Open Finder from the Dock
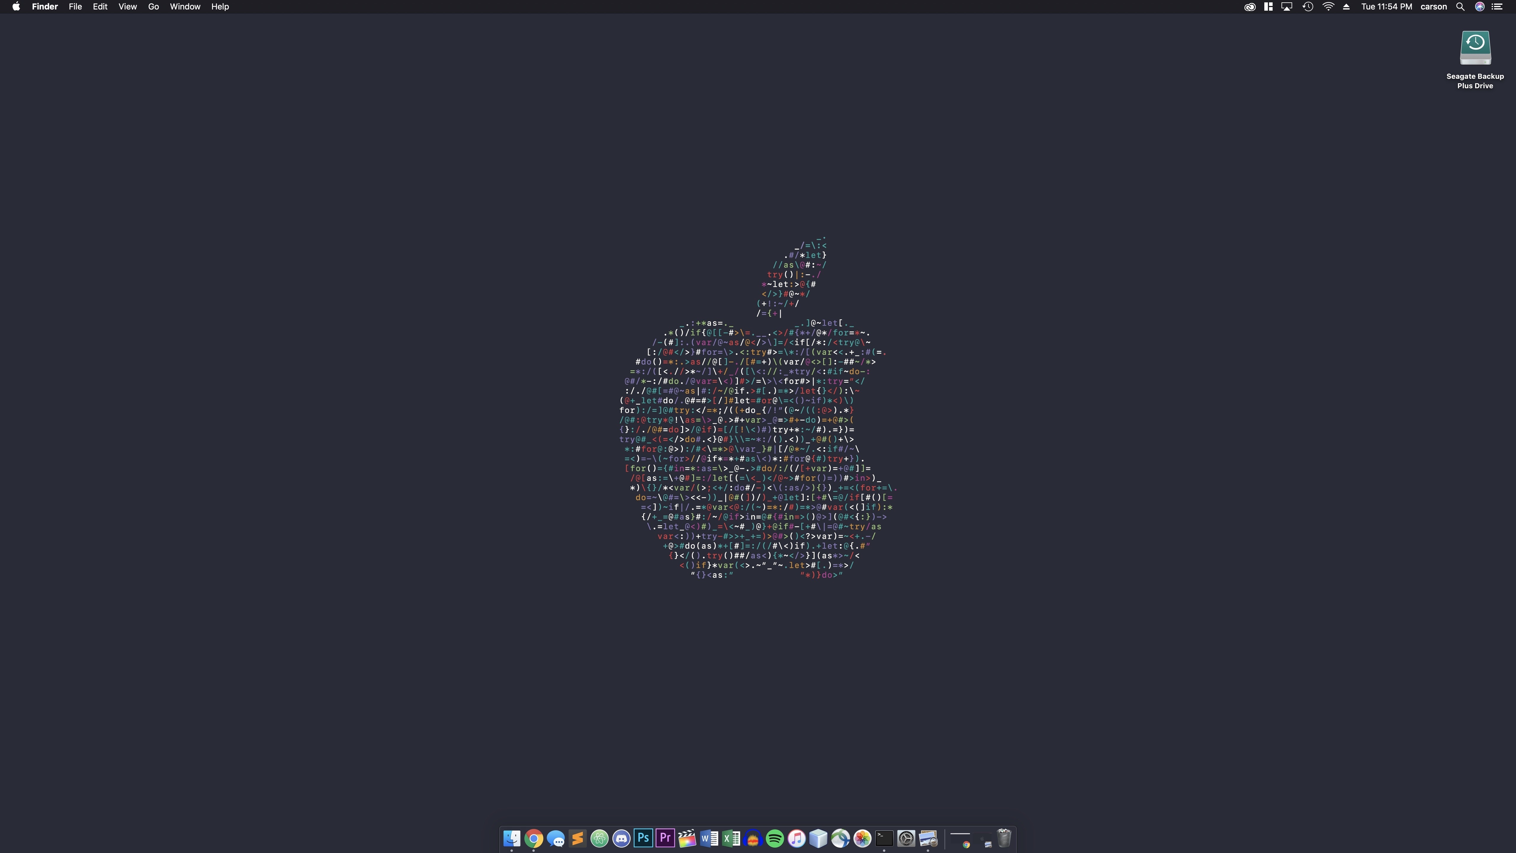 tap(511, 838)
